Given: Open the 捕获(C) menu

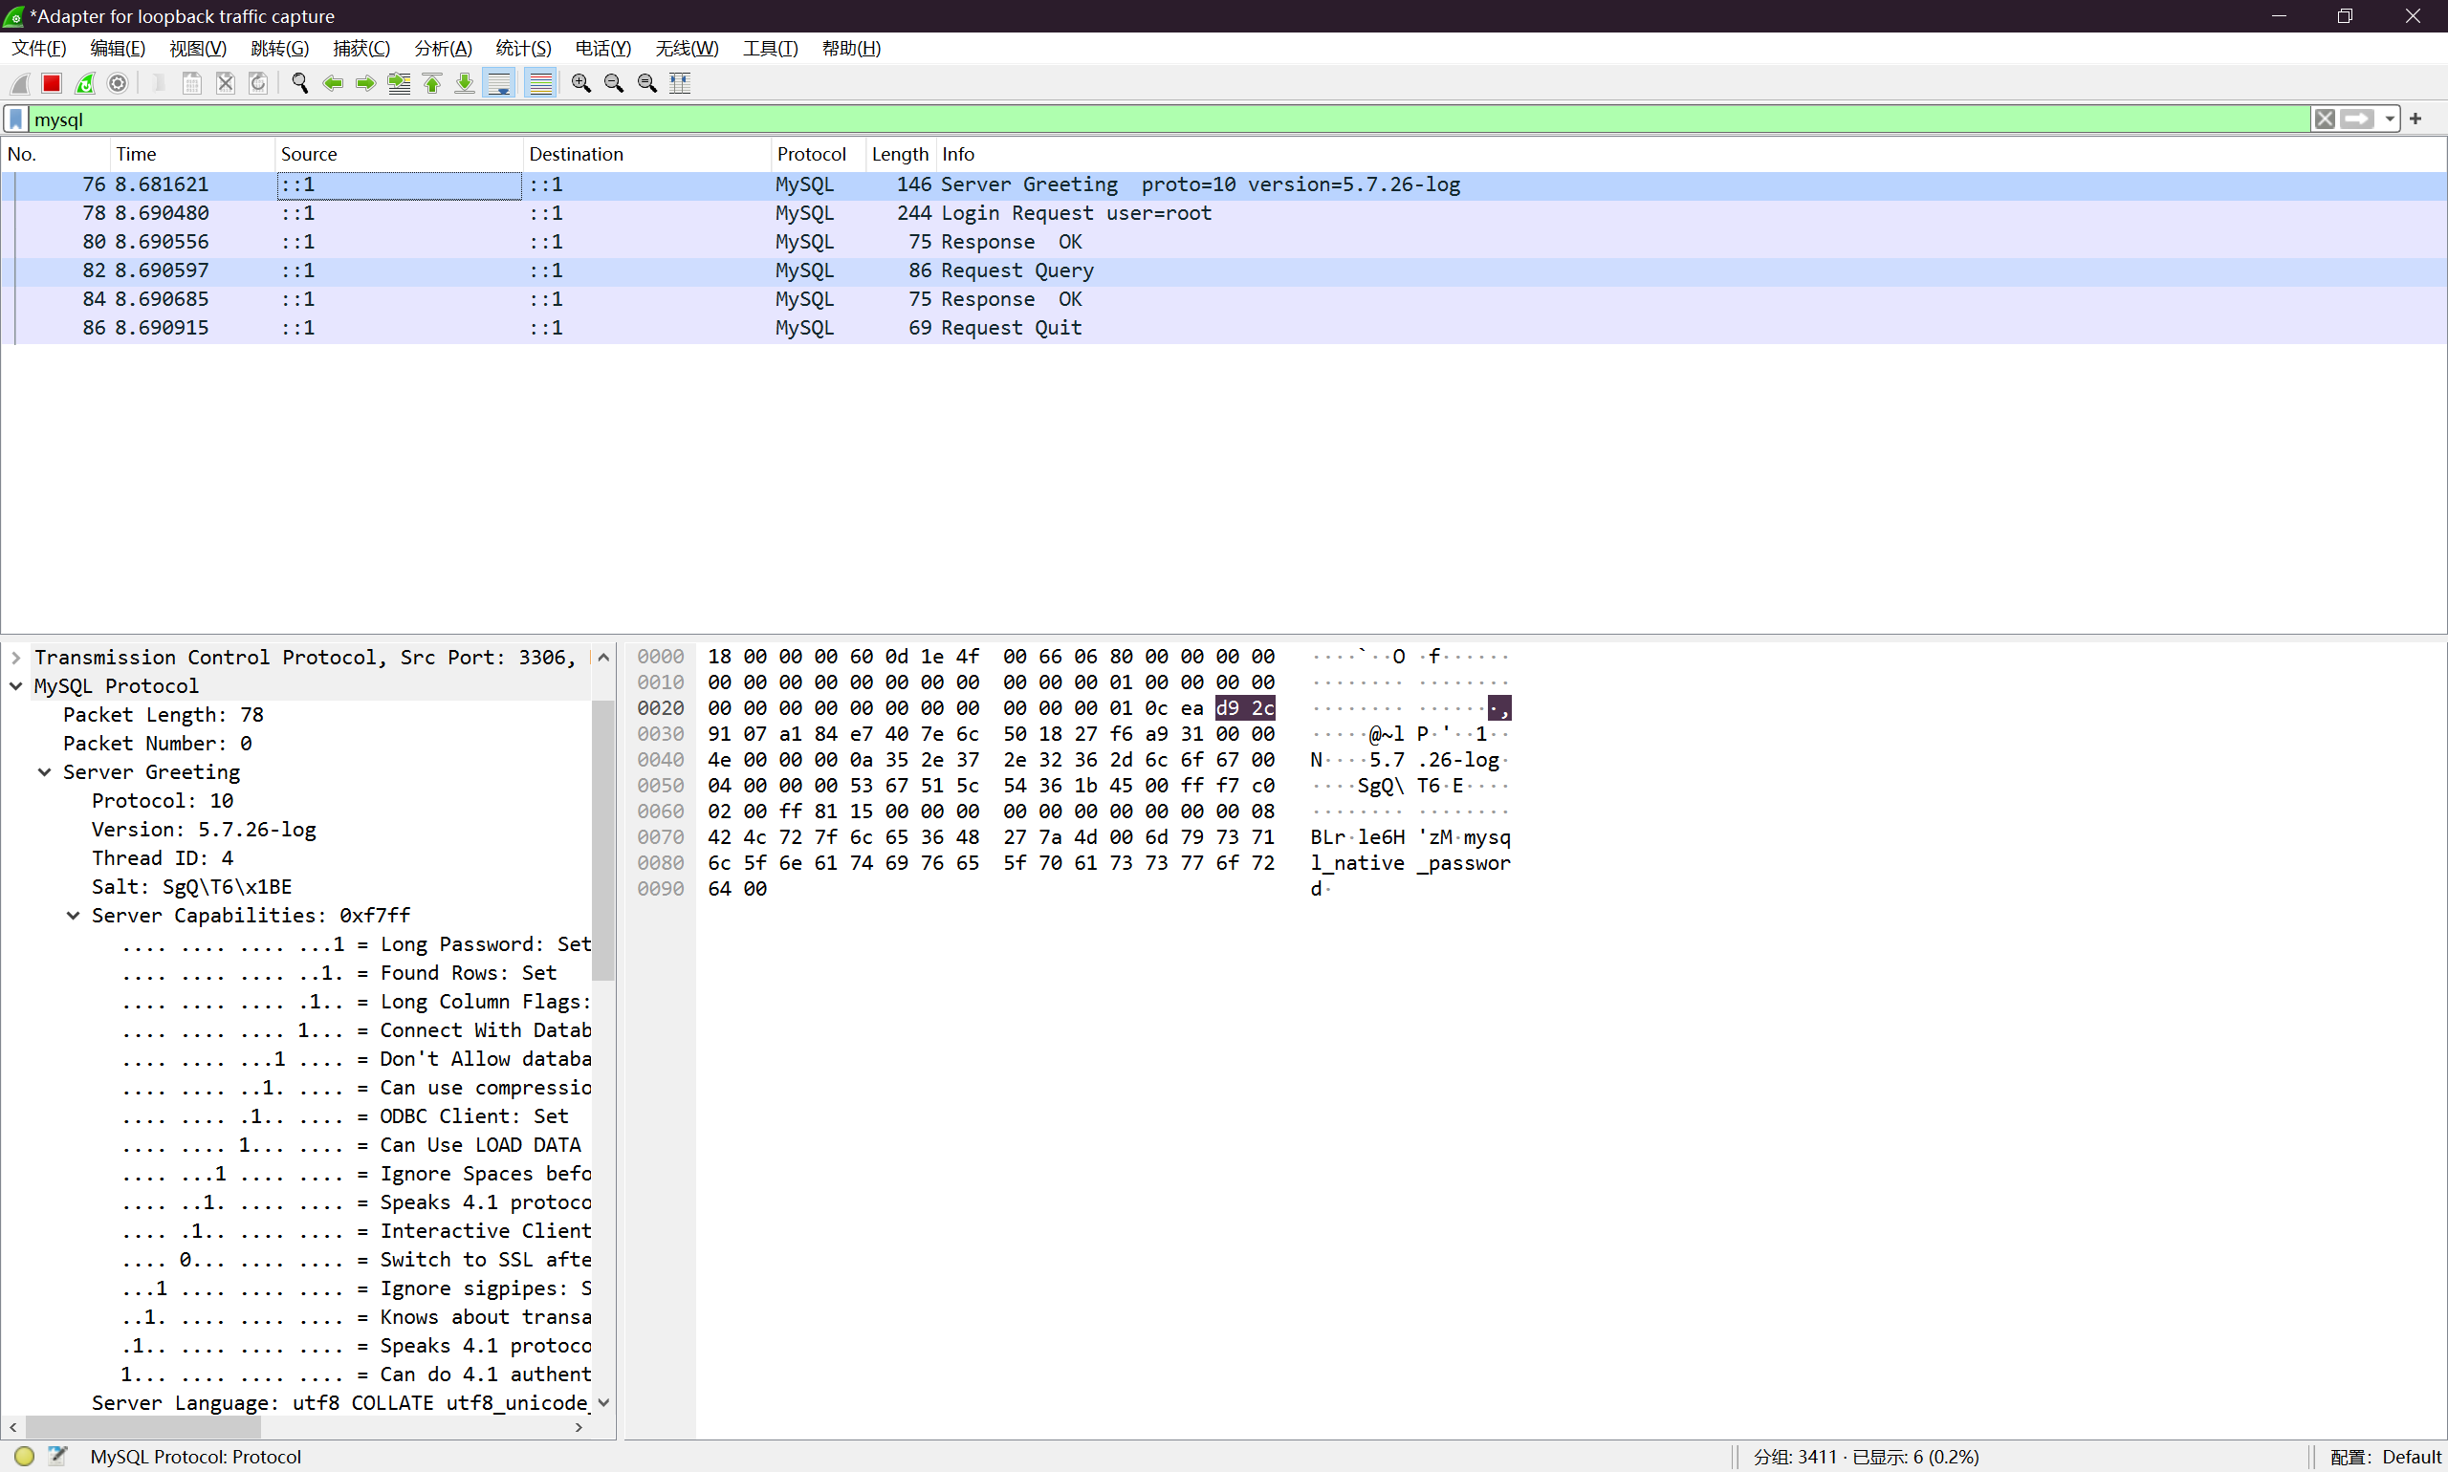Looking at the screenshot, I should pos(361,48).
